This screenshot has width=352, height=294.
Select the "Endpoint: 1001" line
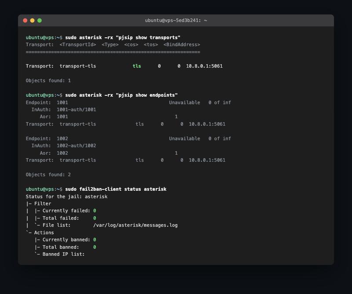(47, 102)
